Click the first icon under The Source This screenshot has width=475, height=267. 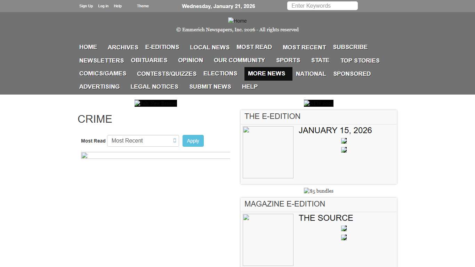click(x=344, y=228)
